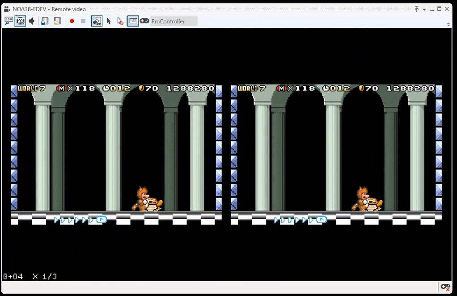457x296 pixels.
Task: Mute audio with the speaker icon
Action: pos(32,21)
